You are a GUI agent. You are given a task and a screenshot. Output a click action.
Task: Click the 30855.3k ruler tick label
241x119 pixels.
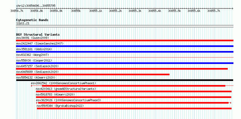click(x=135, y=11)
